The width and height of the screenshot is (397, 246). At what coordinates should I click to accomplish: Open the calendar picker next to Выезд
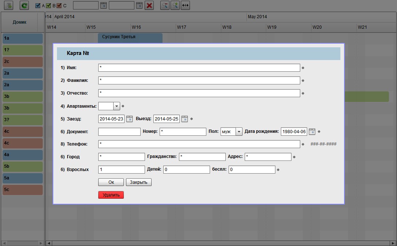pyautogui.click(x=184, y=119)
